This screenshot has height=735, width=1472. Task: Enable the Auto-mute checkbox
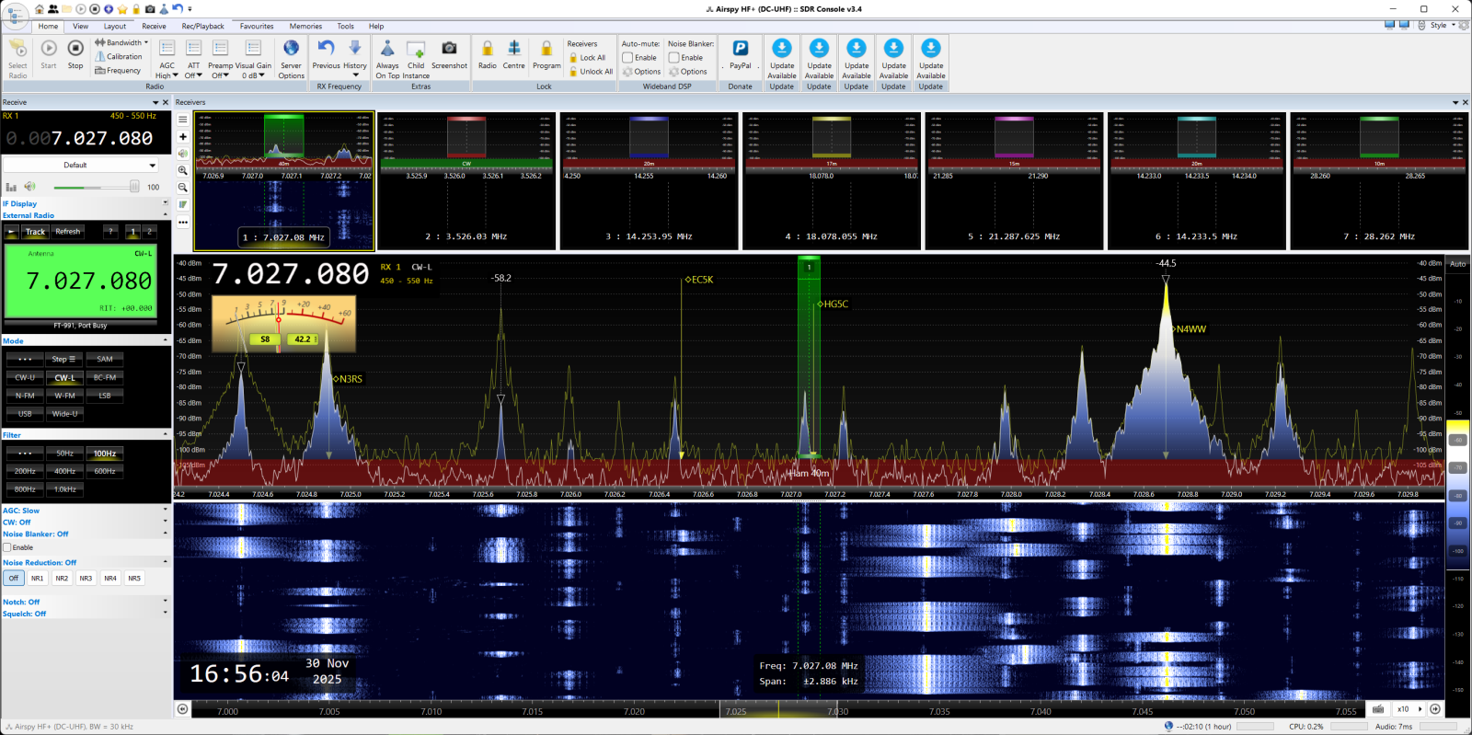(627, 58)
